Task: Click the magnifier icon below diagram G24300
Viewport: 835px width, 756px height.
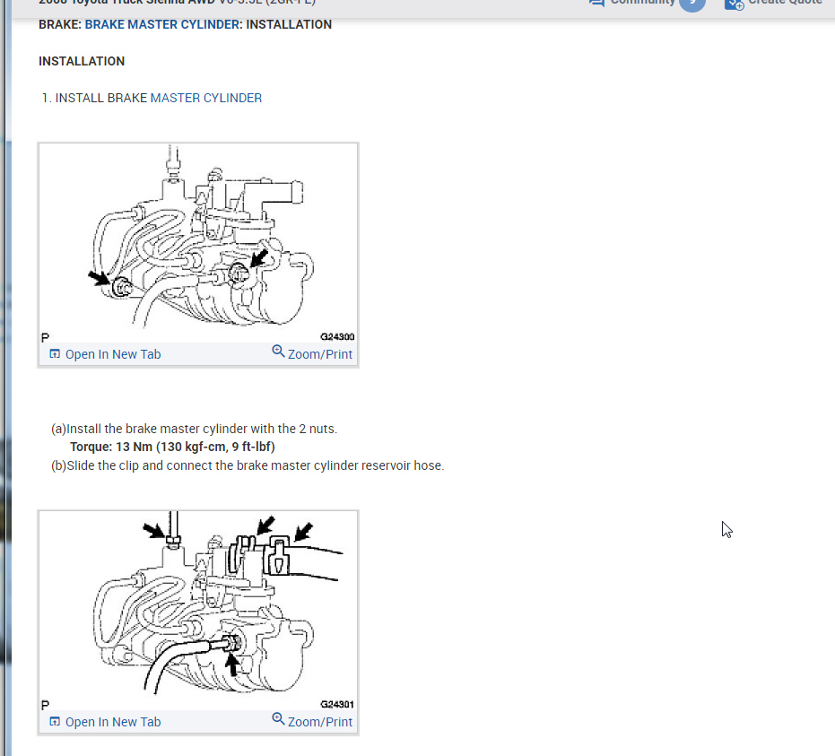Action: 278,352
